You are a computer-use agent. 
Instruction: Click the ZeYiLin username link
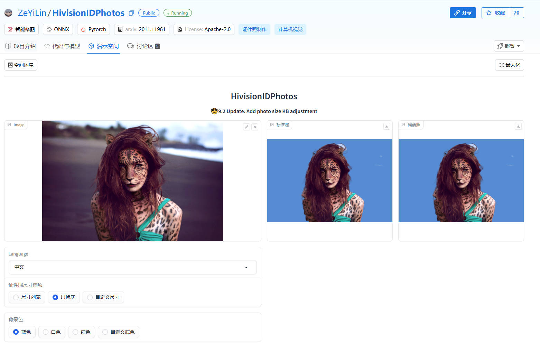click(x=32, y=13)
